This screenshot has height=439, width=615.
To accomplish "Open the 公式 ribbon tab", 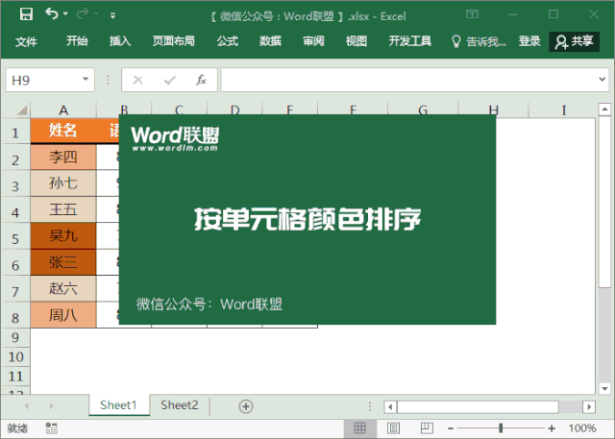I will click(x=228, y=40).
